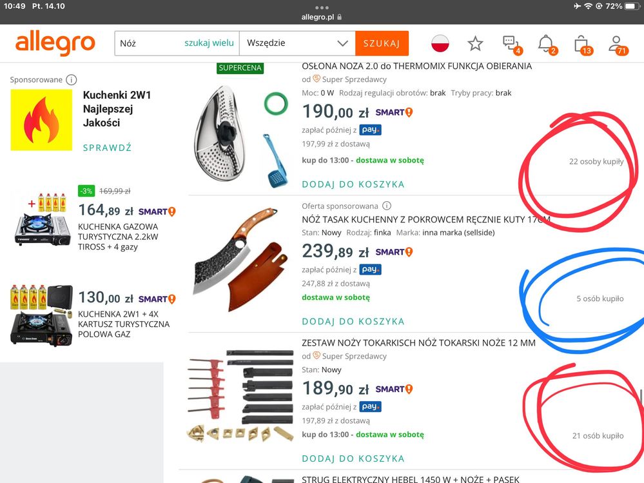Open shopping cart bag icon

pos(582,44)
